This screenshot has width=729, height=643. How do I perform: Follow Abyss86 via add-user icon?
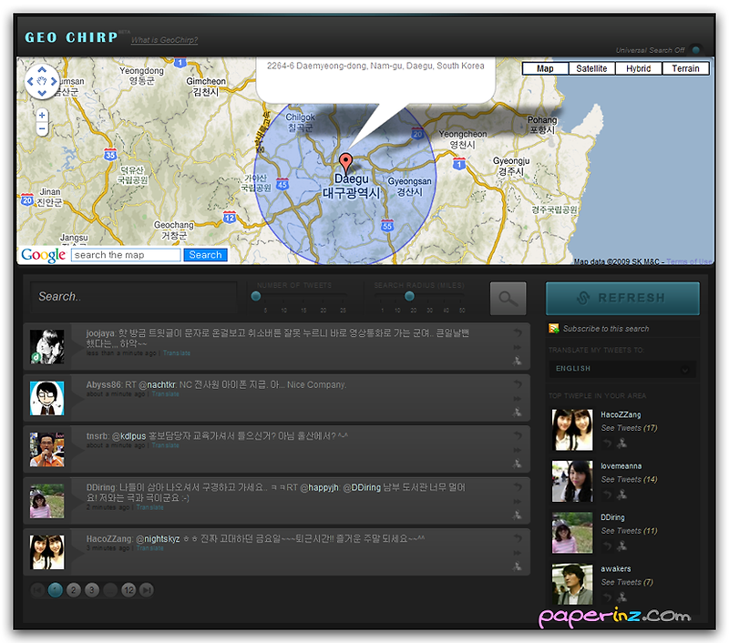(x=518, y=413)
